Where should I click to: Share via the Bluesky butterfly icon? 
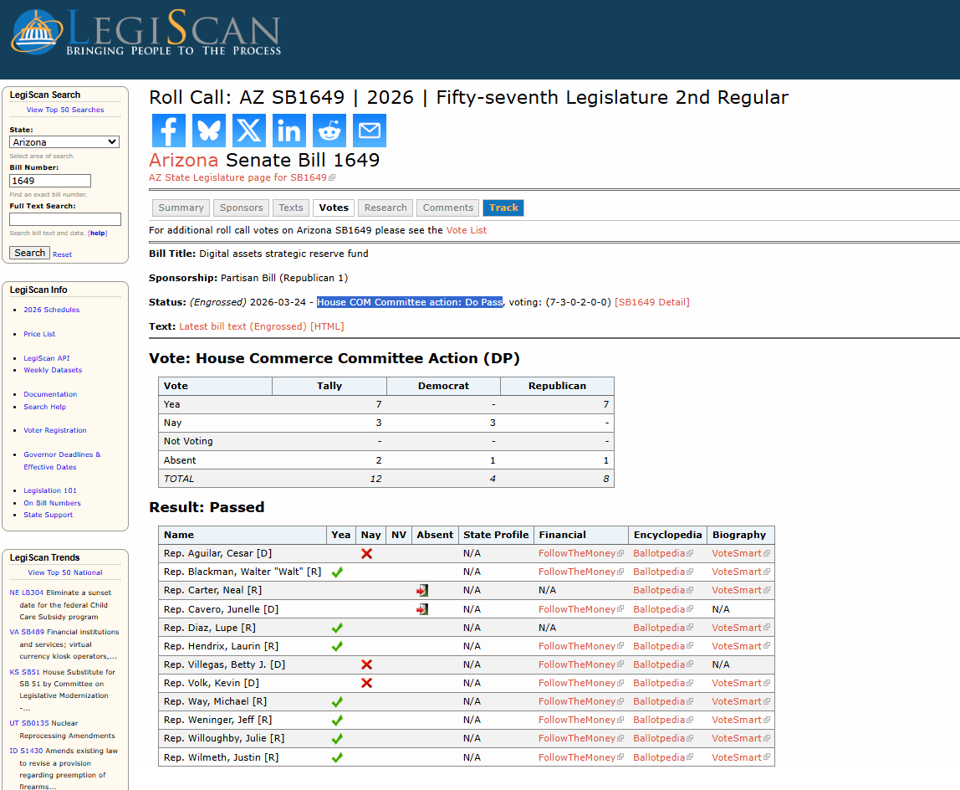point(209,130)
